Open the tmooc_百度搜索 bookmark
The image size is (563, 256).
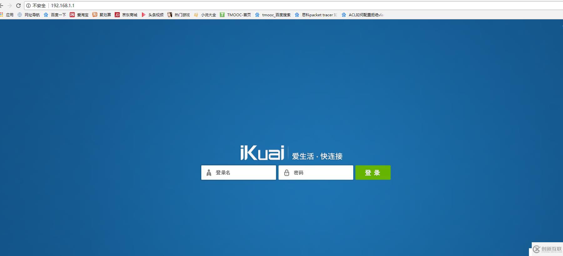273,15
